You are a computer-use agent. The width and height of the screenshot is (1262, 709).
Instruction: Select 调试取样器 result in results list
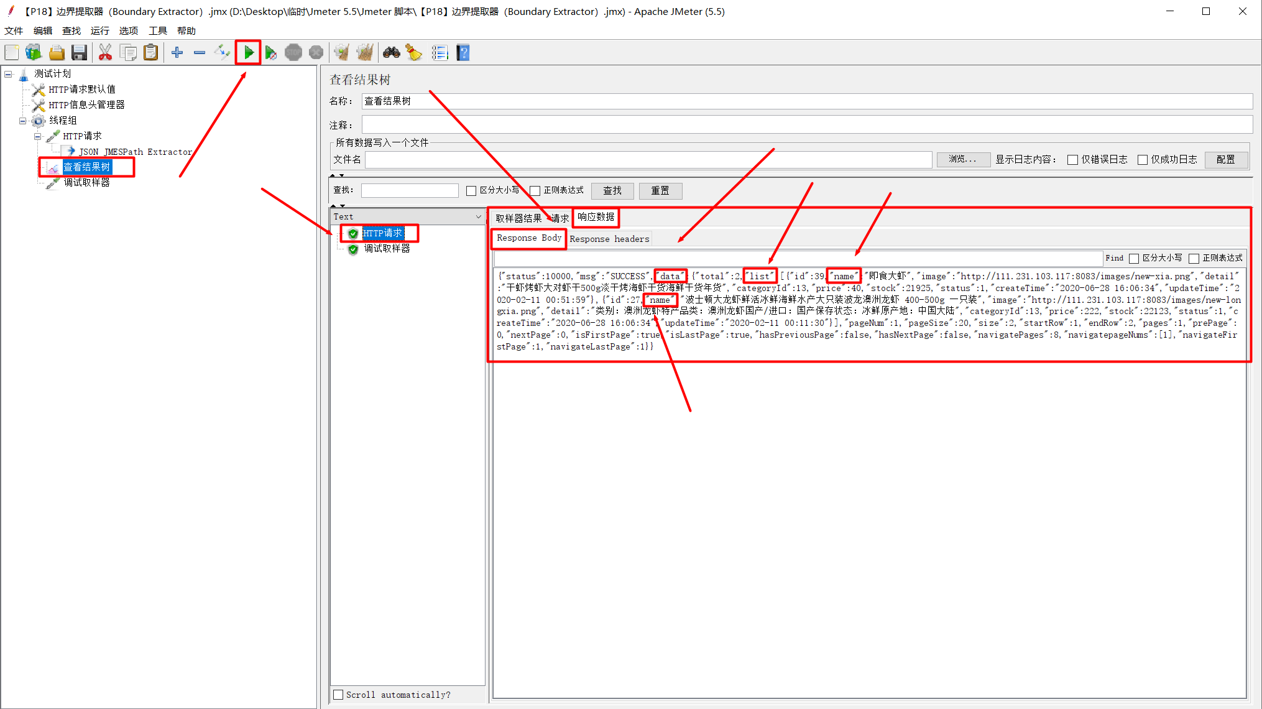387,249
